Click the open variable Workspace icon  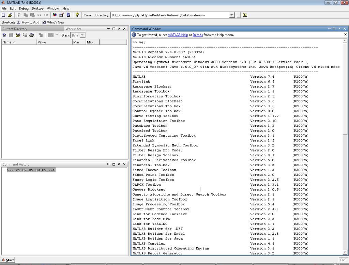pos(11,35)
